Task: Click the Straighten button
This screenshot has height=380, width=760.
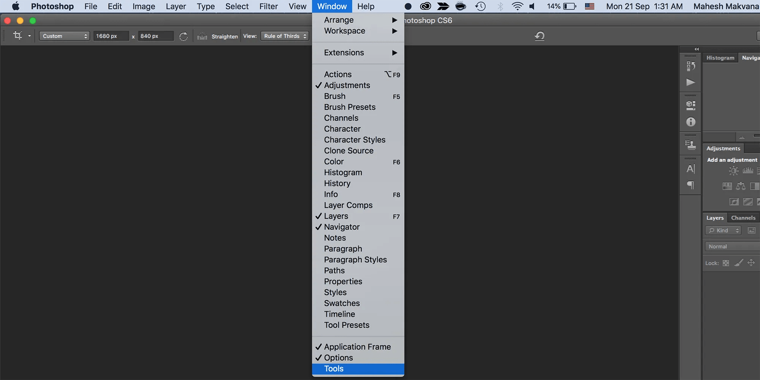Action: (x=217, y=36)
